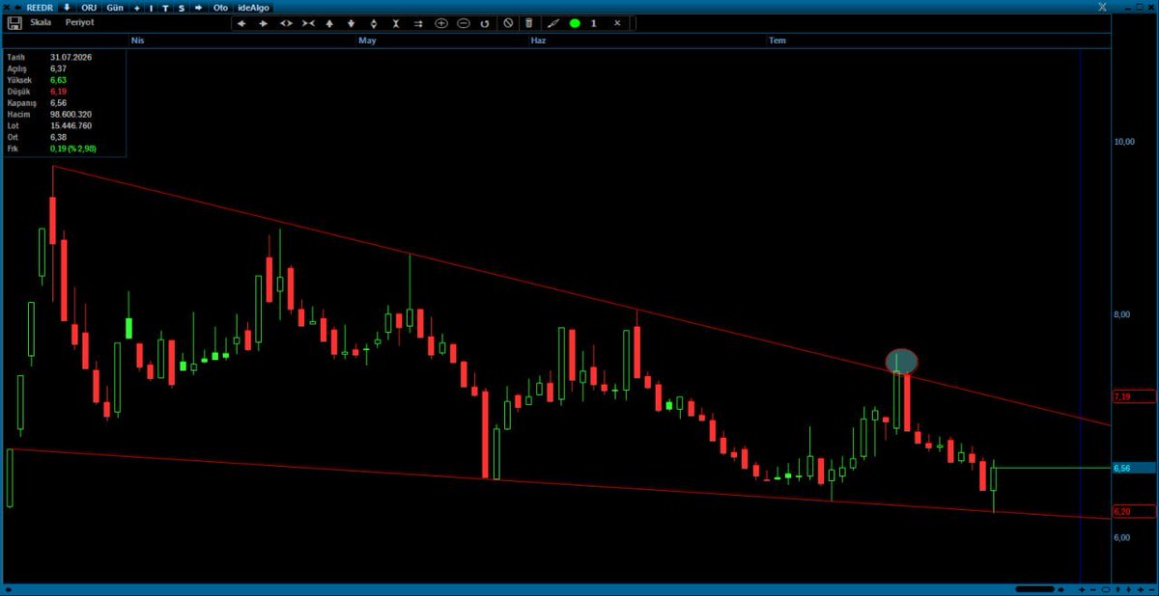Click the Hacim value 98.600.320

(71, 114)
